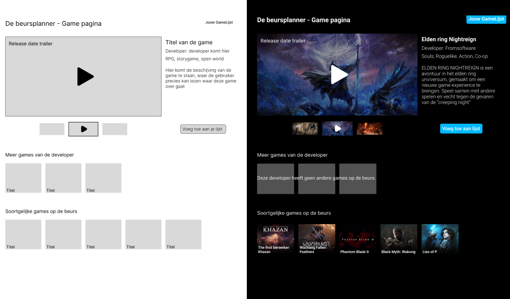Select the last Titel placeholder under Soortgelijke games
The width and height of the screenshot is (510, 299).
[183, 234]
